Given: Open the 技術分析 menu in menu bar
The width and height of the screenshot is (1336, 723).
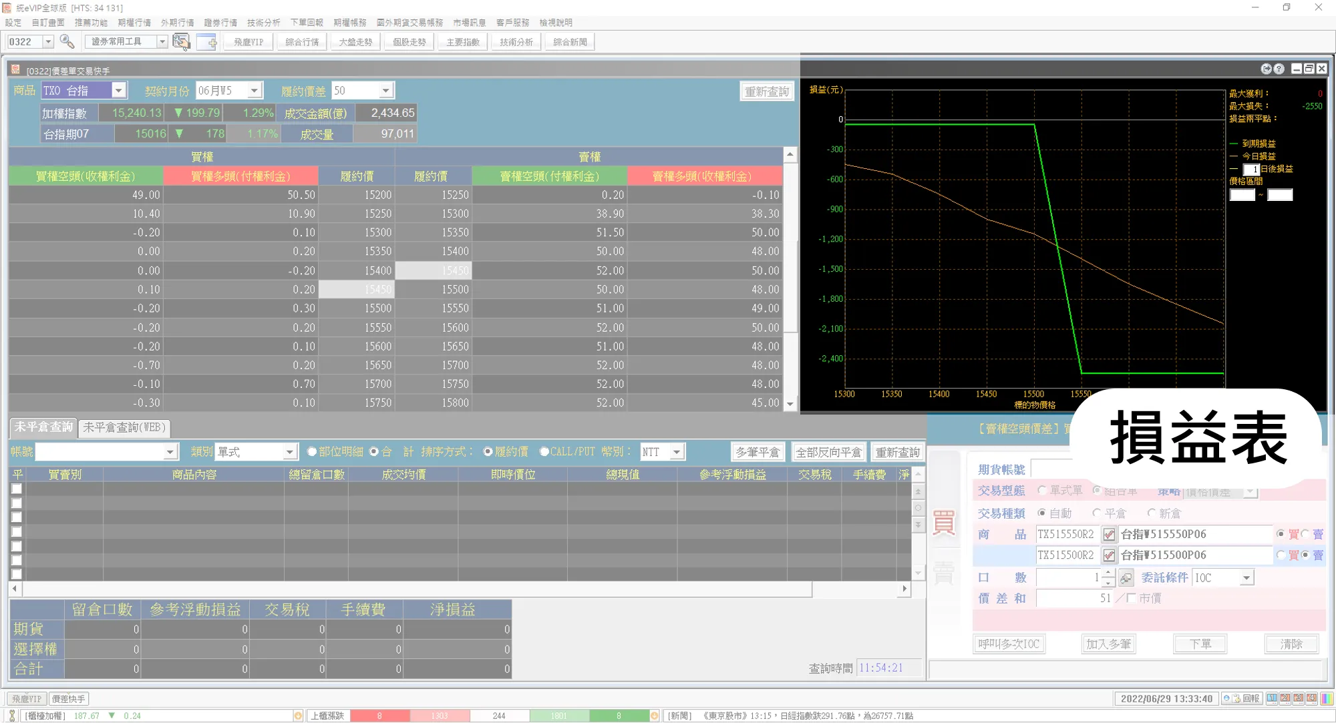Looking at the screenshot, I should pos(263,23).
